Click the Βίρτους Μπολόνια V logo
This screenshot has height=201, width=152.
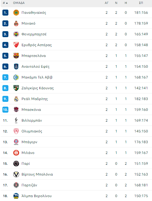tap(16, 174)
